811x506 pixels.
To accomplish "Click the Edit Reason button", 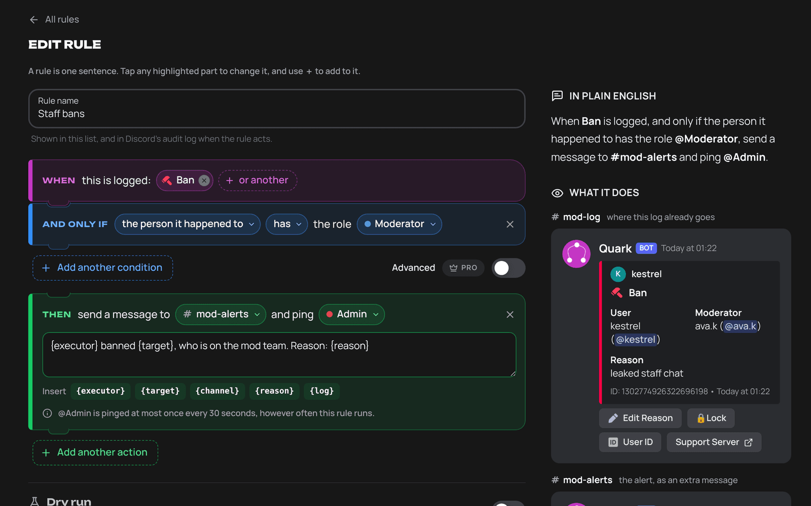I will pyautogui.click(x=640, y=418).
